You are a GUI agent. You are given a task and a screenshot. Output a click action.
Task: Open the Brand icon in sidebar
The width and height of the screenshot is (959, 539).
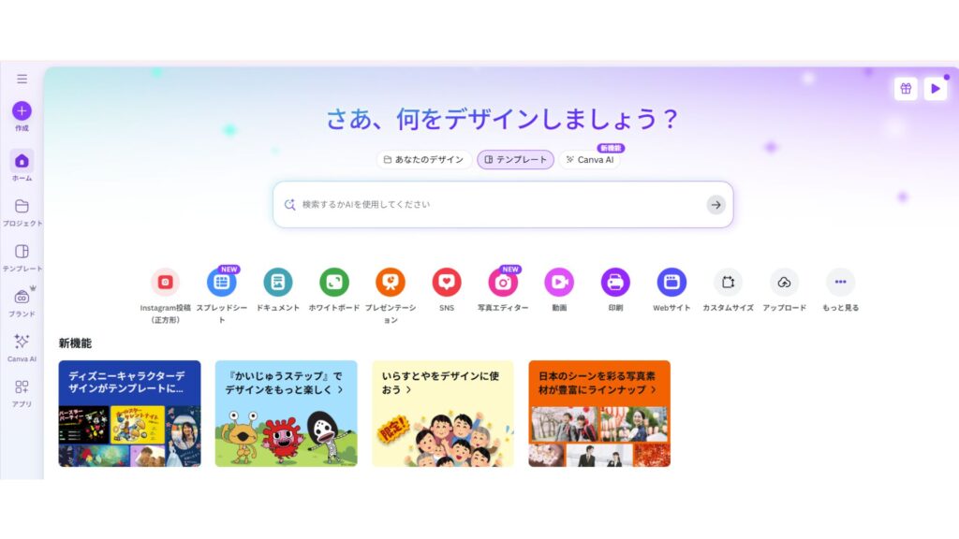point(22,297)
